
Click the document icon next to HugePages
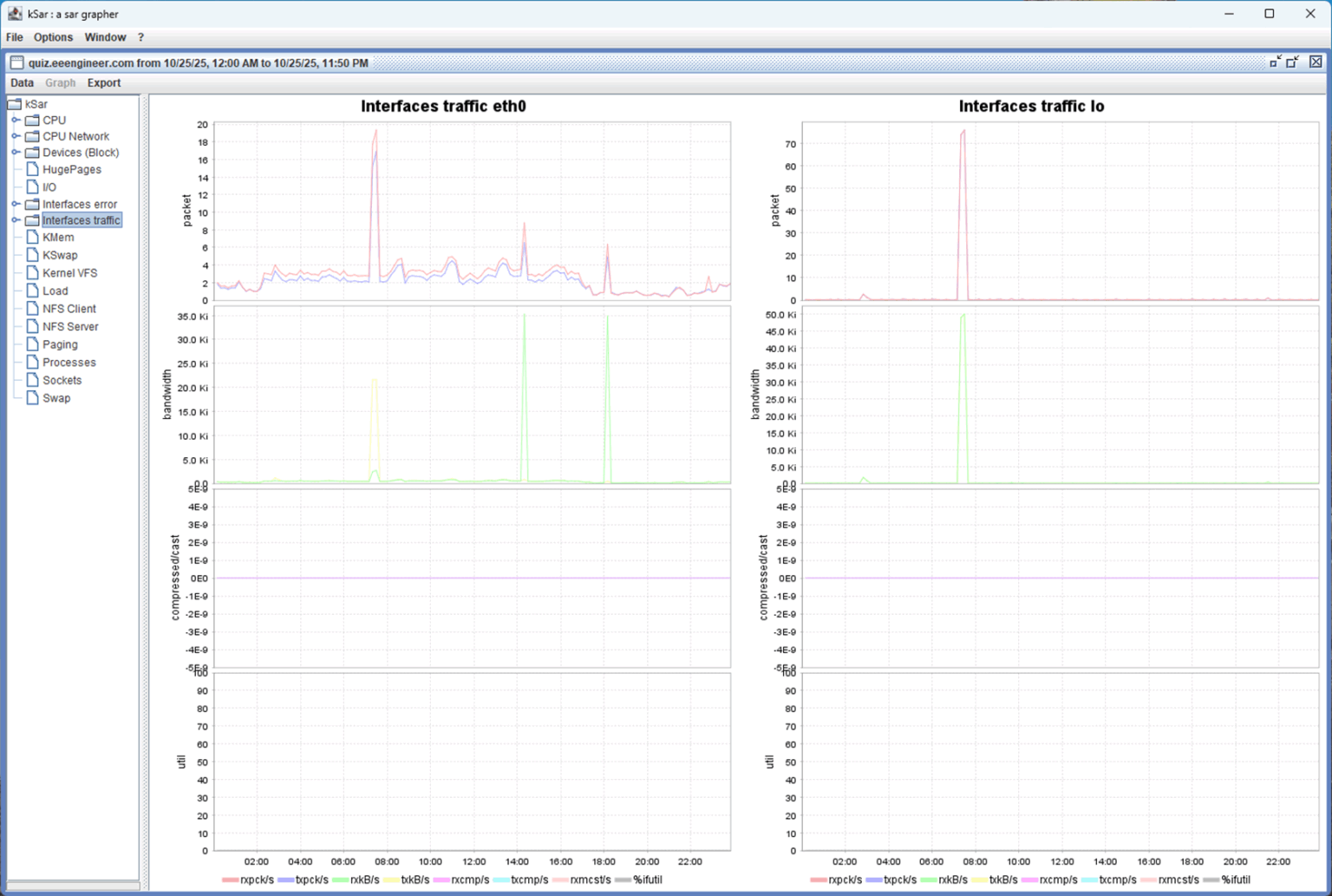click(33, 169)
